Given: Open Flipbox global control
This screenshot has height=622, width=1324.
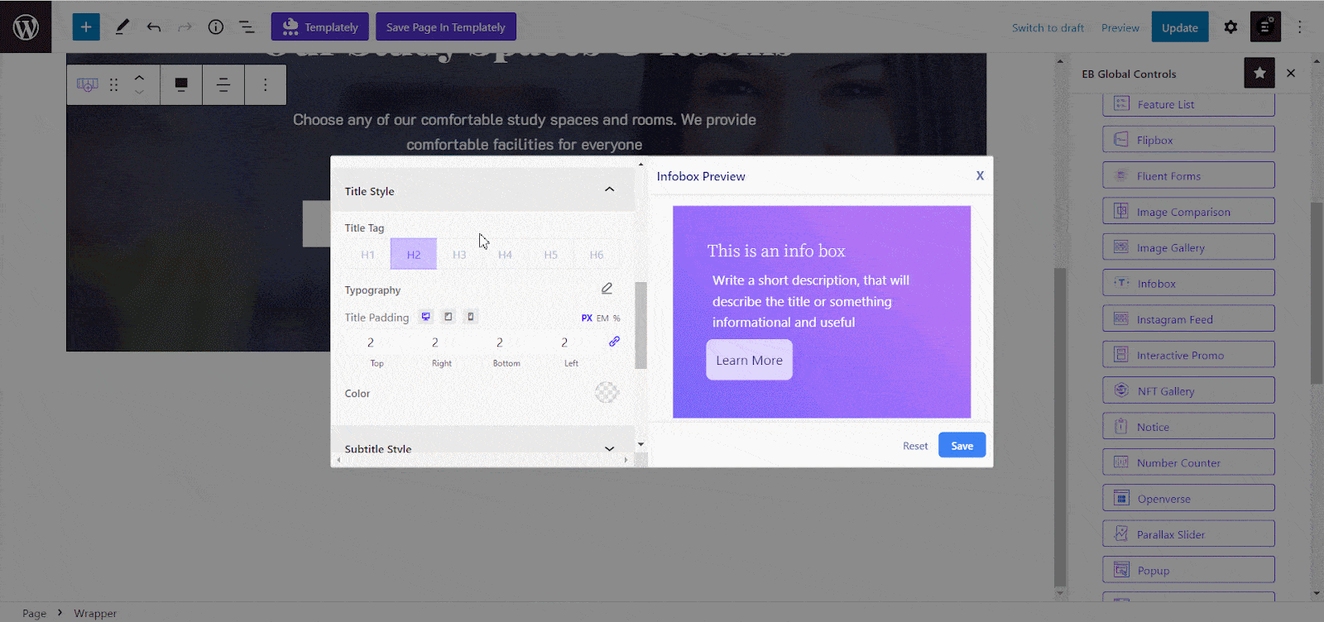Looking at the screenshot, I should pos(1188,140).
